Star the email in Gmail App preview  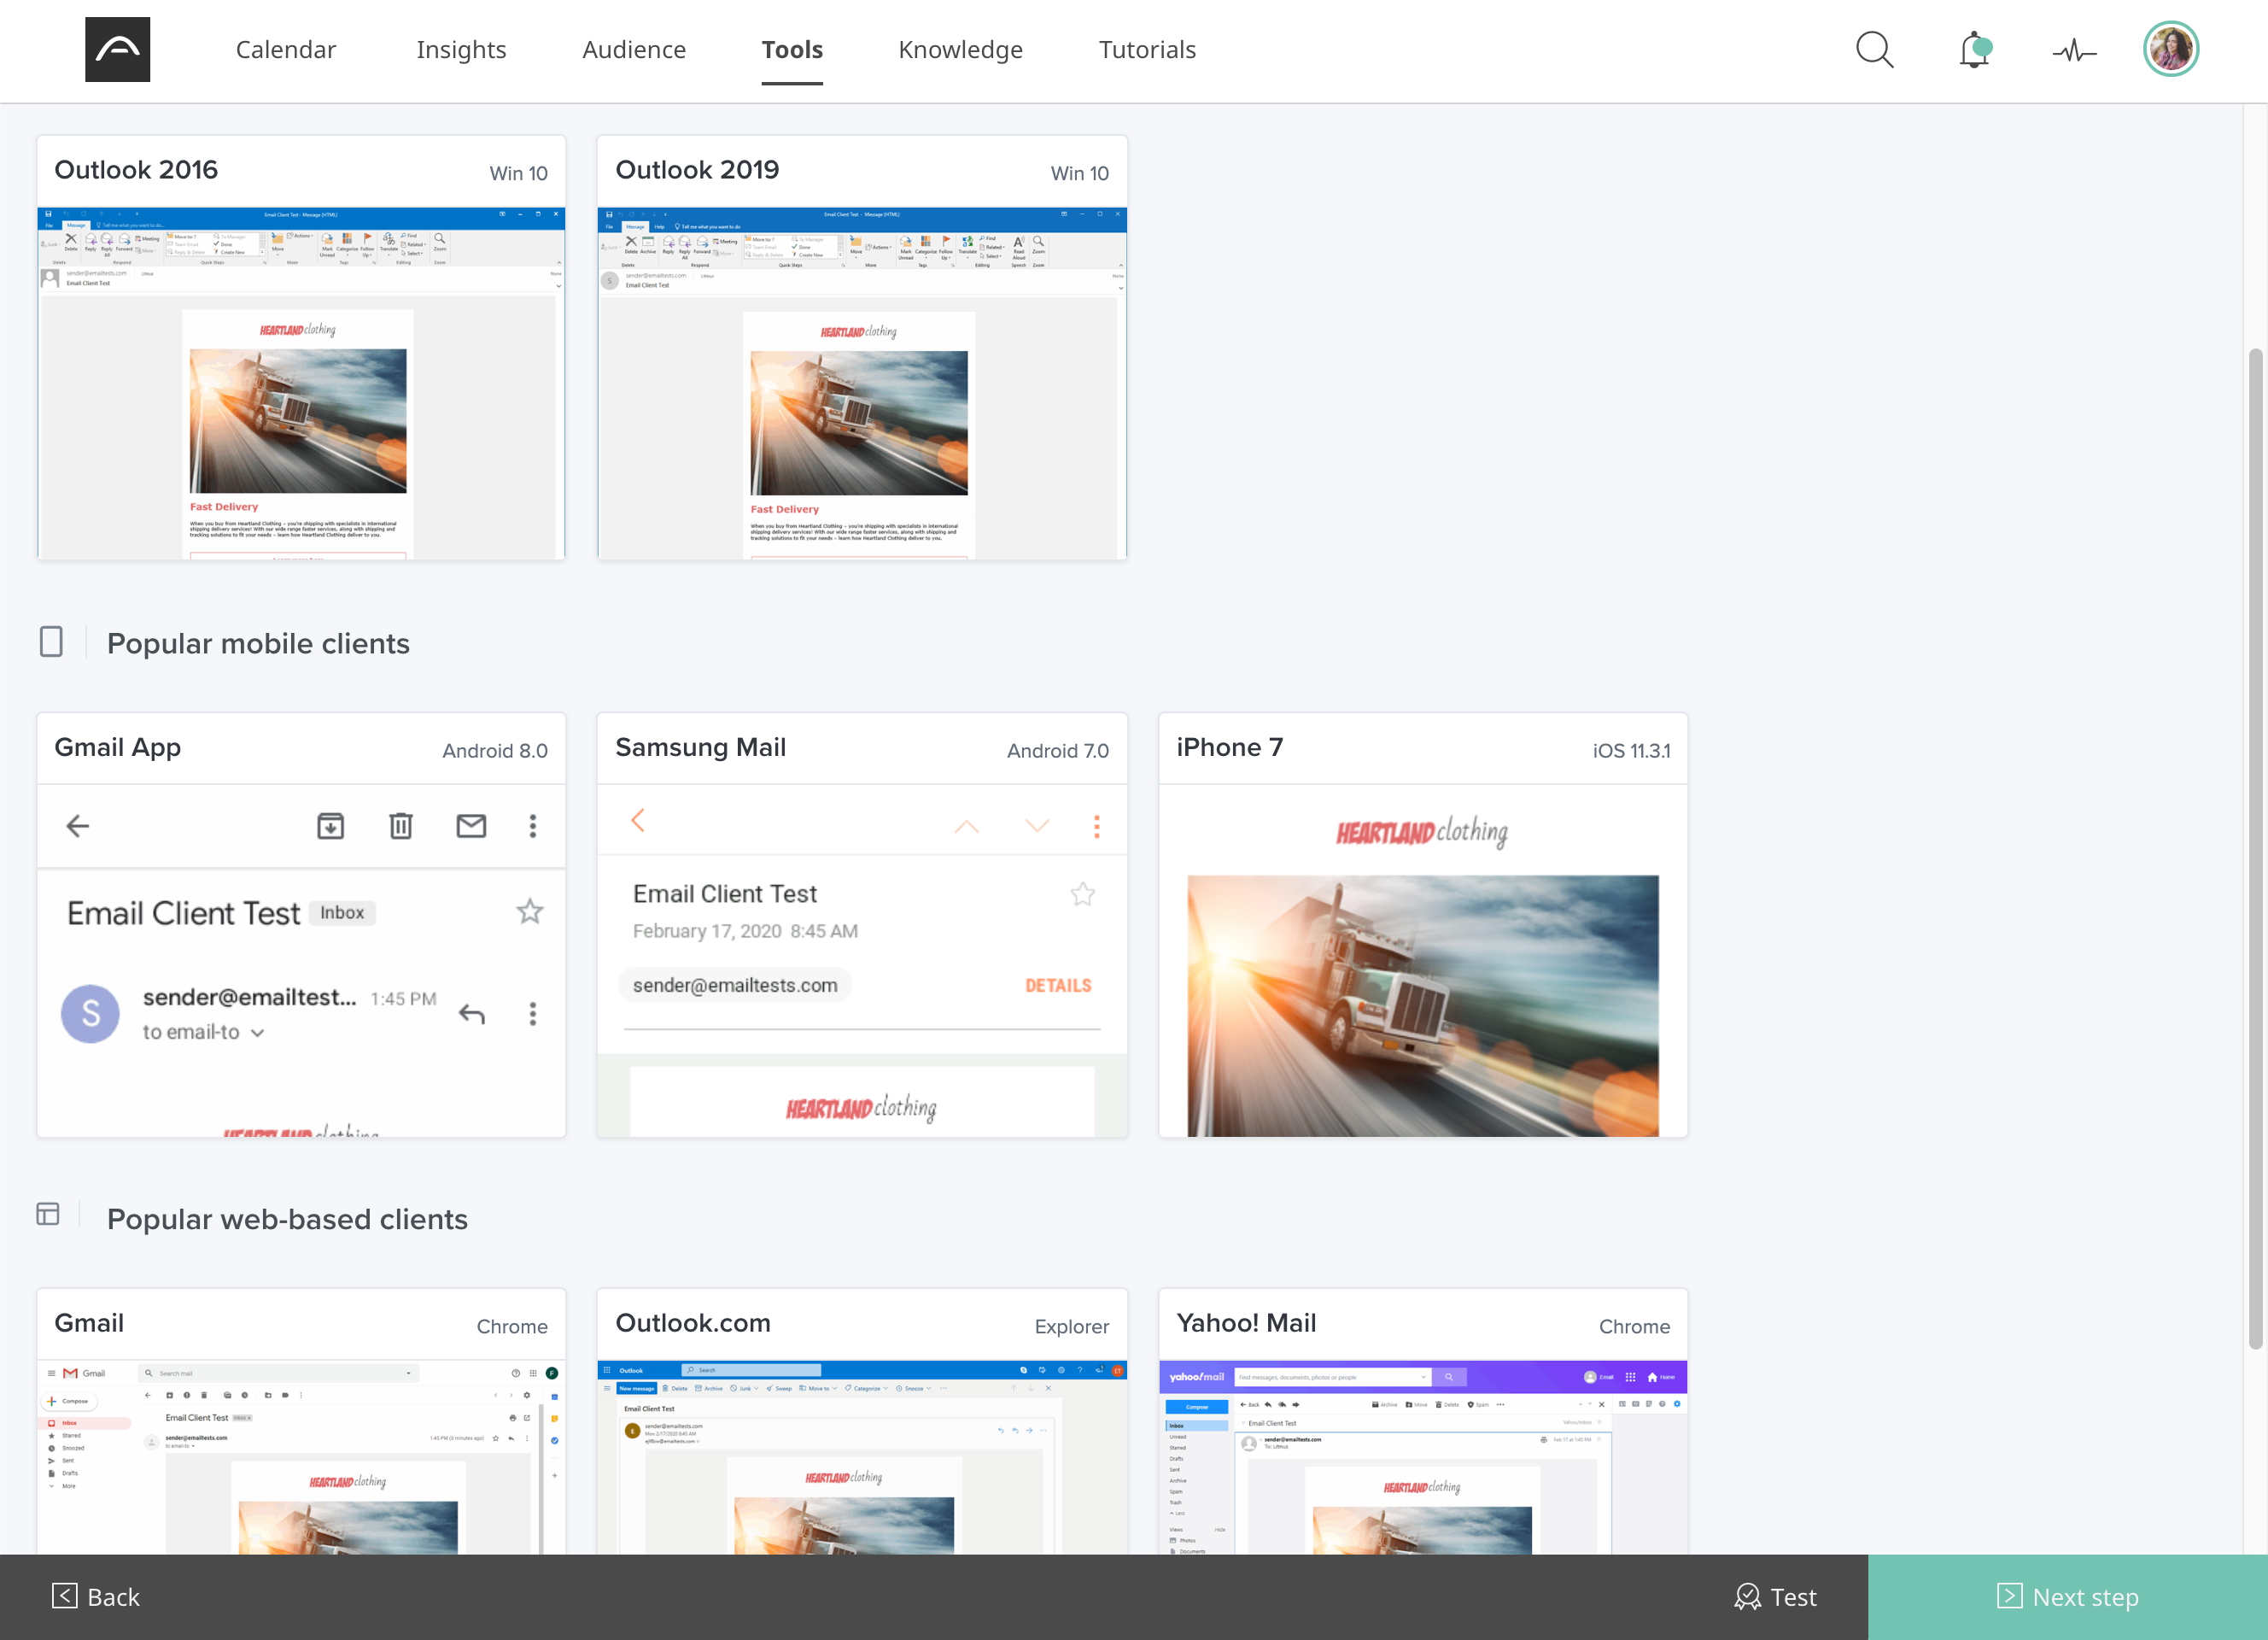(530, 911)
